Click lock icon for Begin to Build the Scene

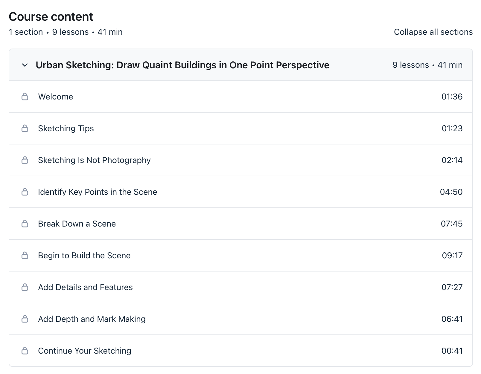[25, 255]
